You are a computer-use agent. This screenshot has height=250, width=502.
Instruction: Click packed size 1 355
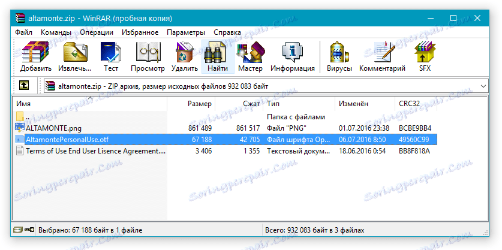[x=252, y=151]
